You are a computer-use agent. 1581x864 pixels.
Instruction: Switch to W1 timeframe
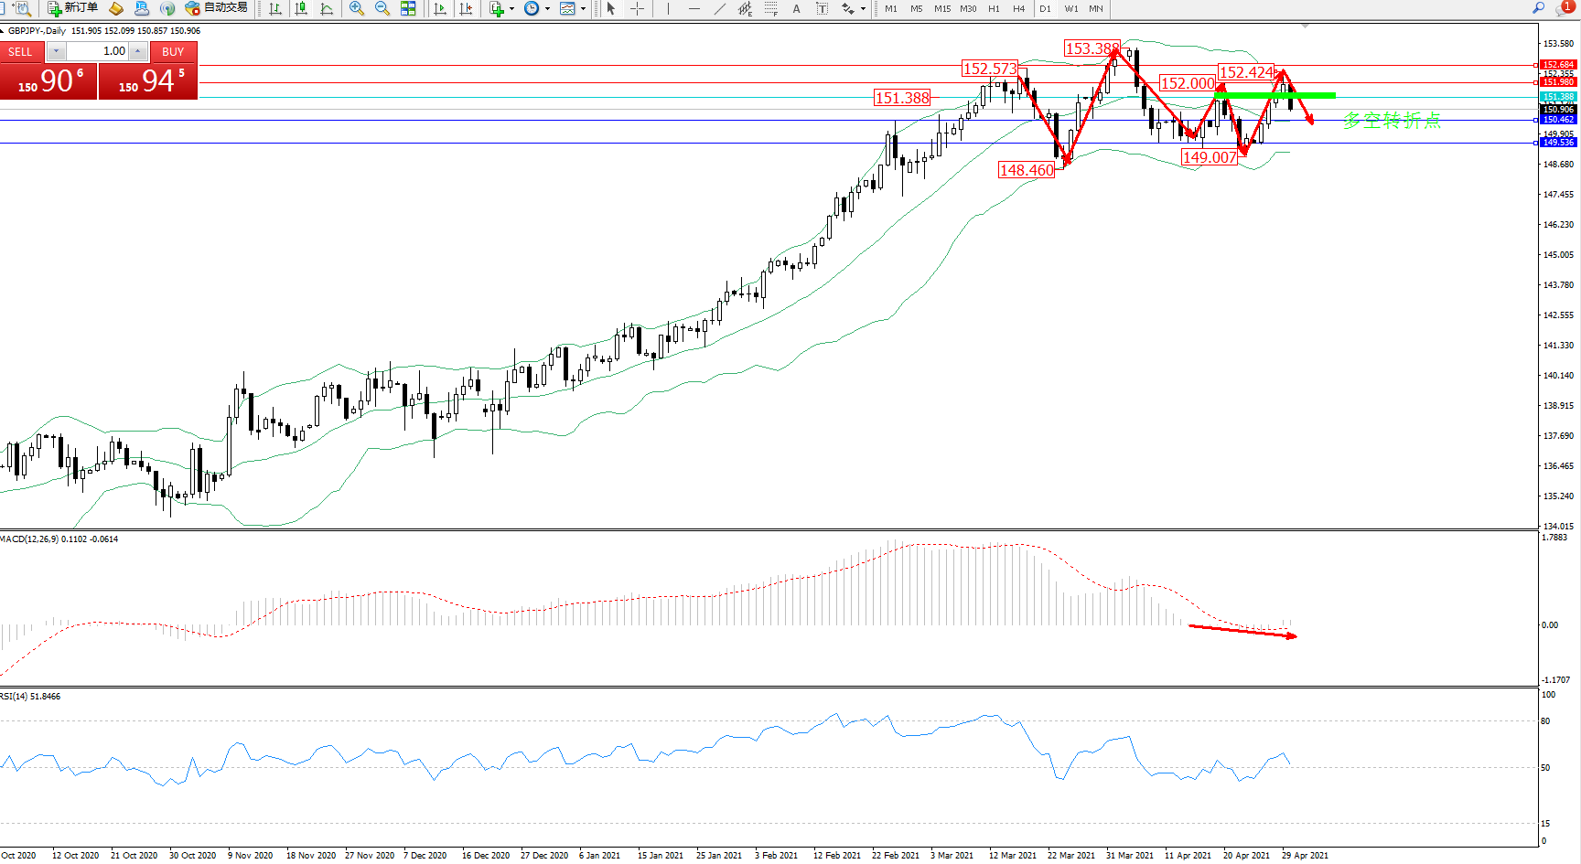[x=1071, y=8]
